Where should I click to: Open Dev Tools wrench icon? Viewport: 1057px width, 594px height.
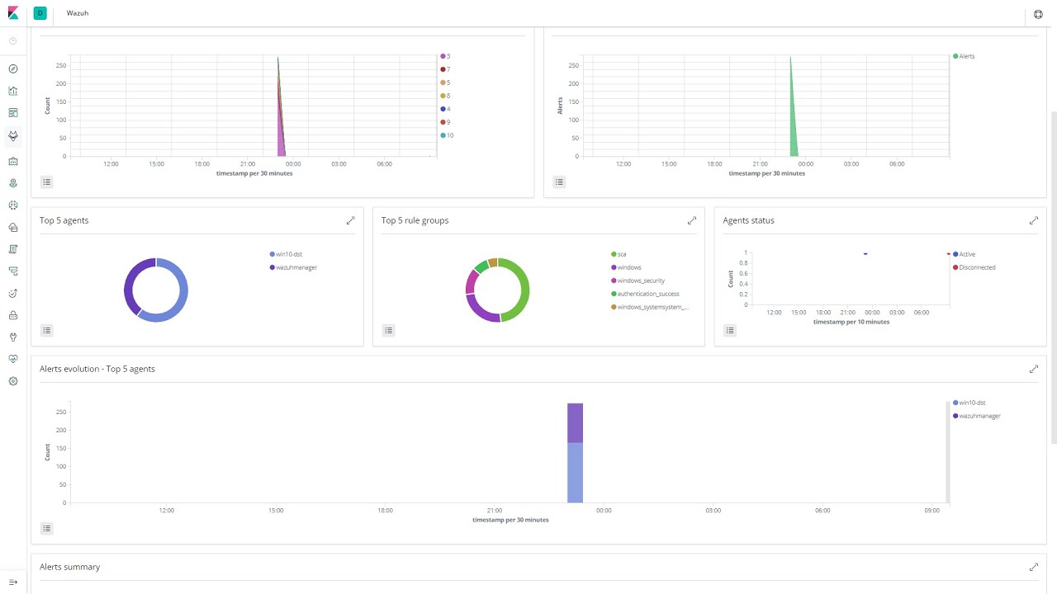pyautogui.click(x=13, y=337)
